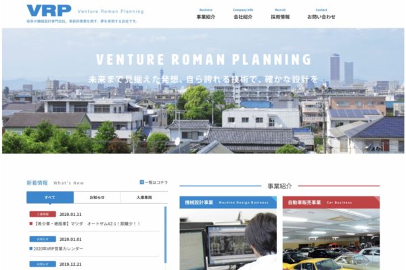Click the red 入庫情報 tag on 2020.01.11
This screenshot has width=406, height=270.
coord(43,214)
